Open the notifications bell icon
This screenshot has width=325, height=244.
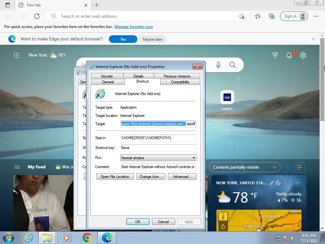[289, 55]
